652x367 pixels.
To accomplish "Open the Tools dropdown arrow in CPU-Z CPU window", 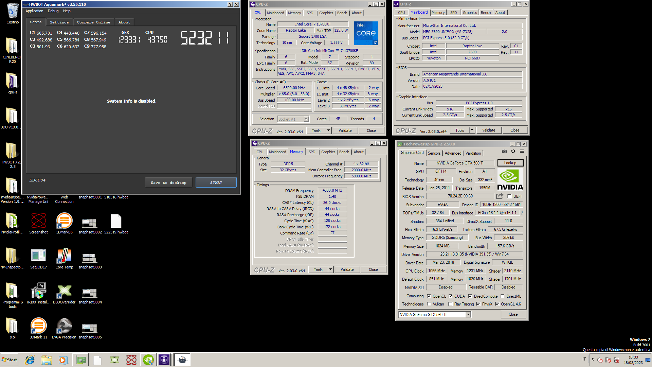I will pos(328,130).
